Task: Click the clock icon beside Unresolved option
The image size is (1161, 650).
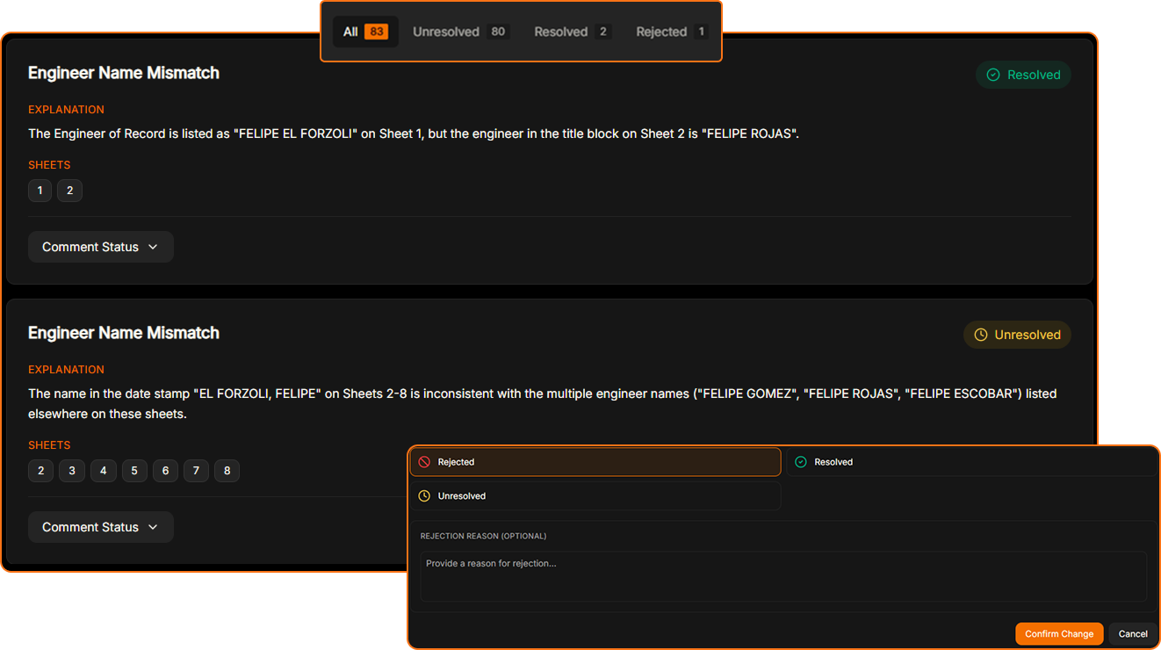Action: tap(424, 496)
